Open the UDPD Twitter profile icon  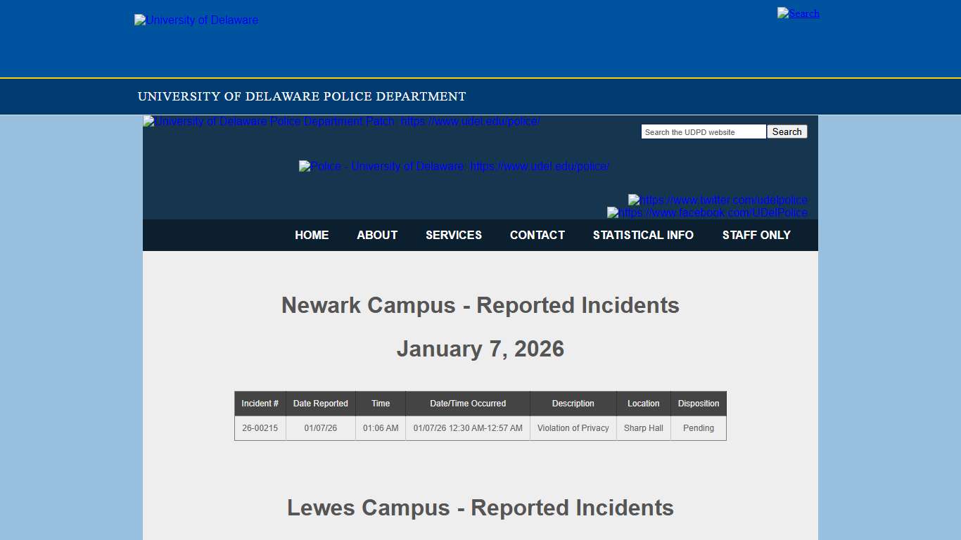click(x=717, y=200)
